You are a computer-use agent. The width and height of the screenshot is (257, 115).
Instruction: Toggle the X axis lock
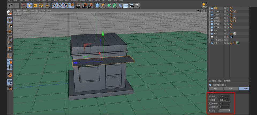(54, 5)
